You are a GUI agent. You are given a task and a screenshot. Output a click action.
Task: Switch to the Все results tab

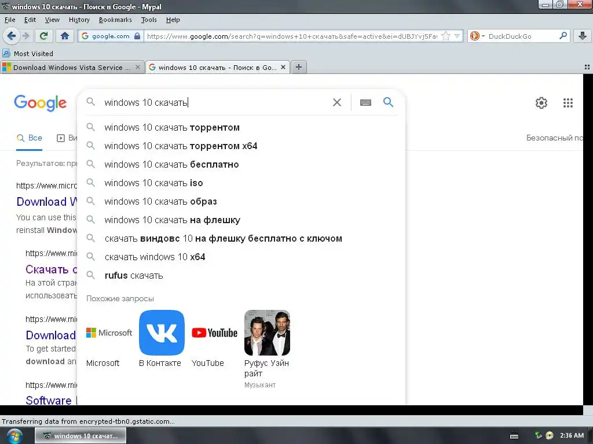coord(30,138)
